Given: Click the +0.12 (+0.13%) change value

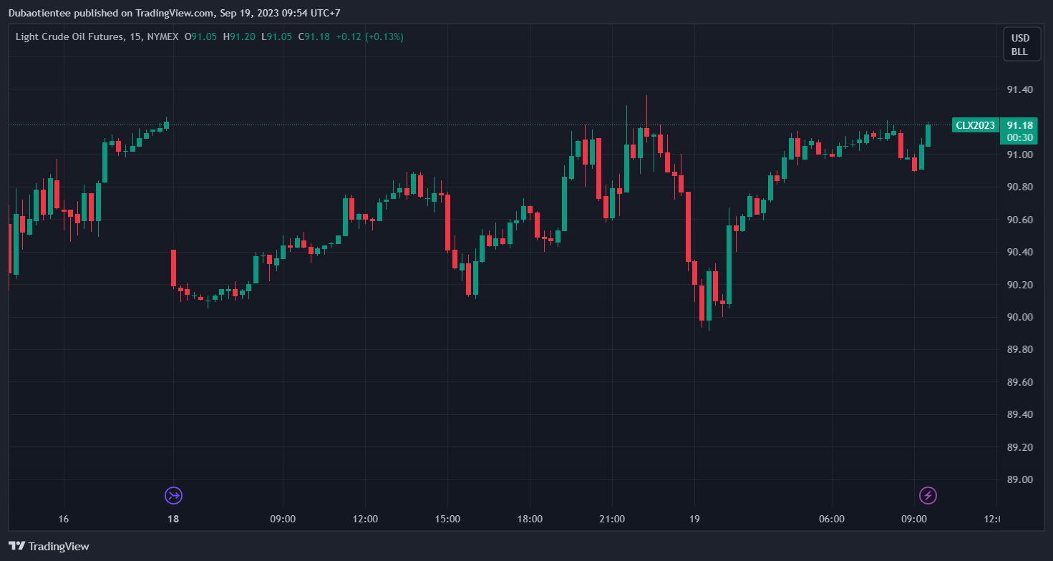Looking at the screenshot, I should coord(370,36).
